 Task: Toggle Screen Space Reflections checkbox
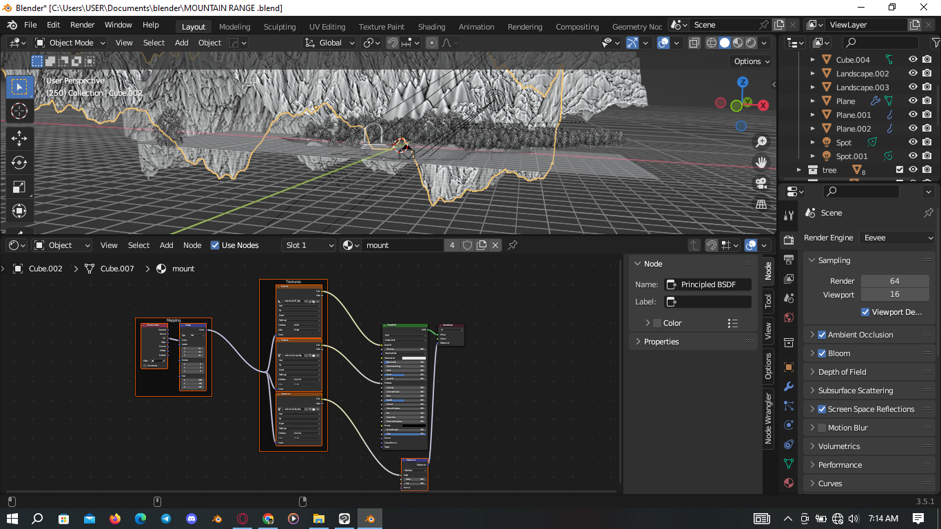tap(822, 409)
